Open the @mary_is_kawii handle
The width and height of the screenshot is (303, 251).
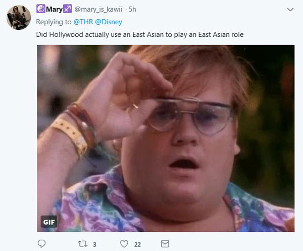click(x=98, y=9)
